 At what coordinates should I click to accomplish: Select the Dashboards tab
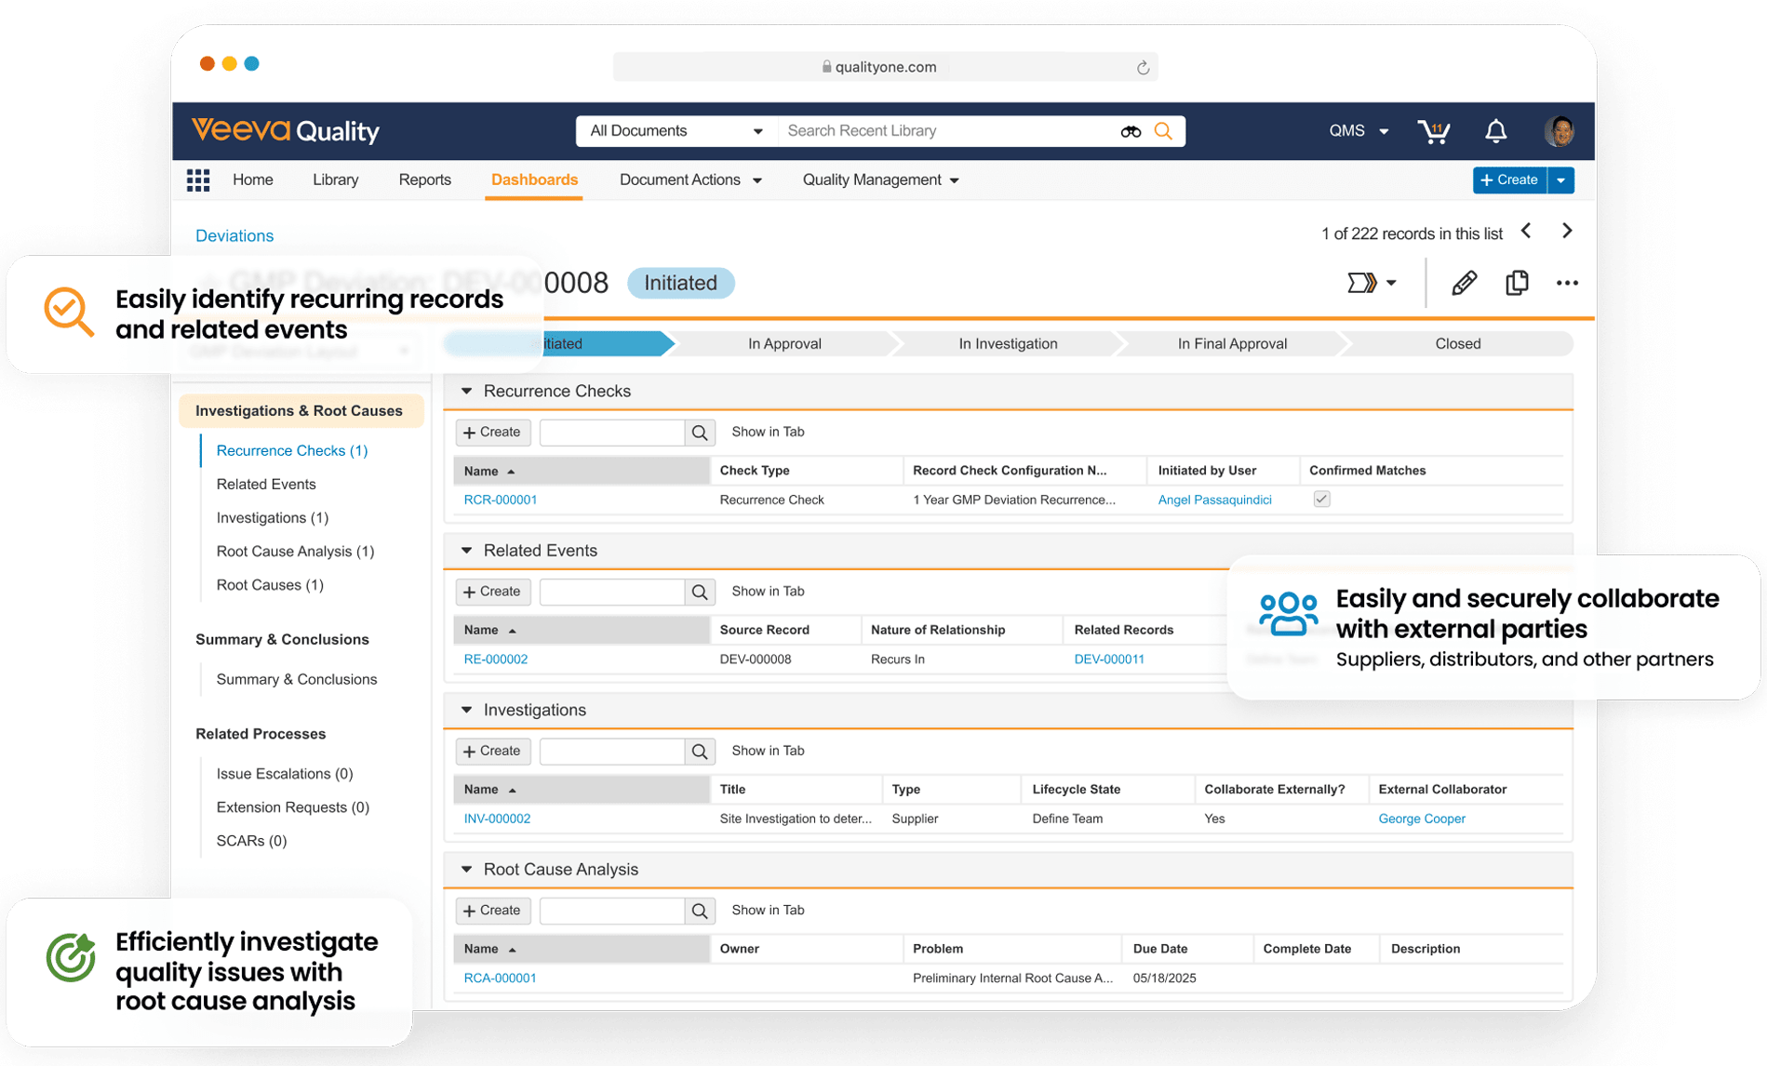tap(534, 180)
